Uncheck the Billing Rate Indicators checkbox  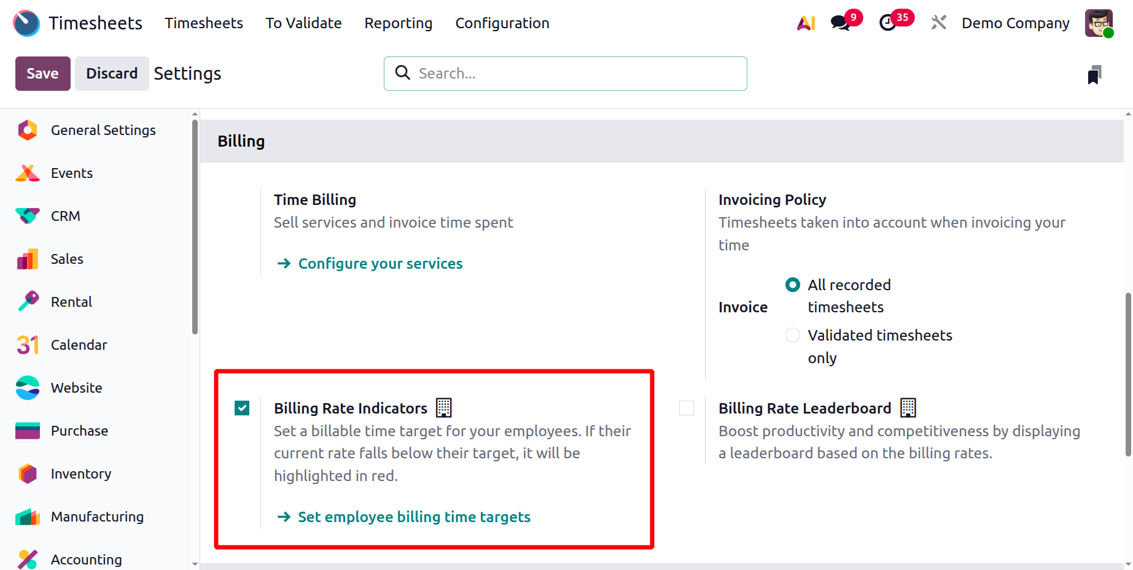(x=242, y=408)
